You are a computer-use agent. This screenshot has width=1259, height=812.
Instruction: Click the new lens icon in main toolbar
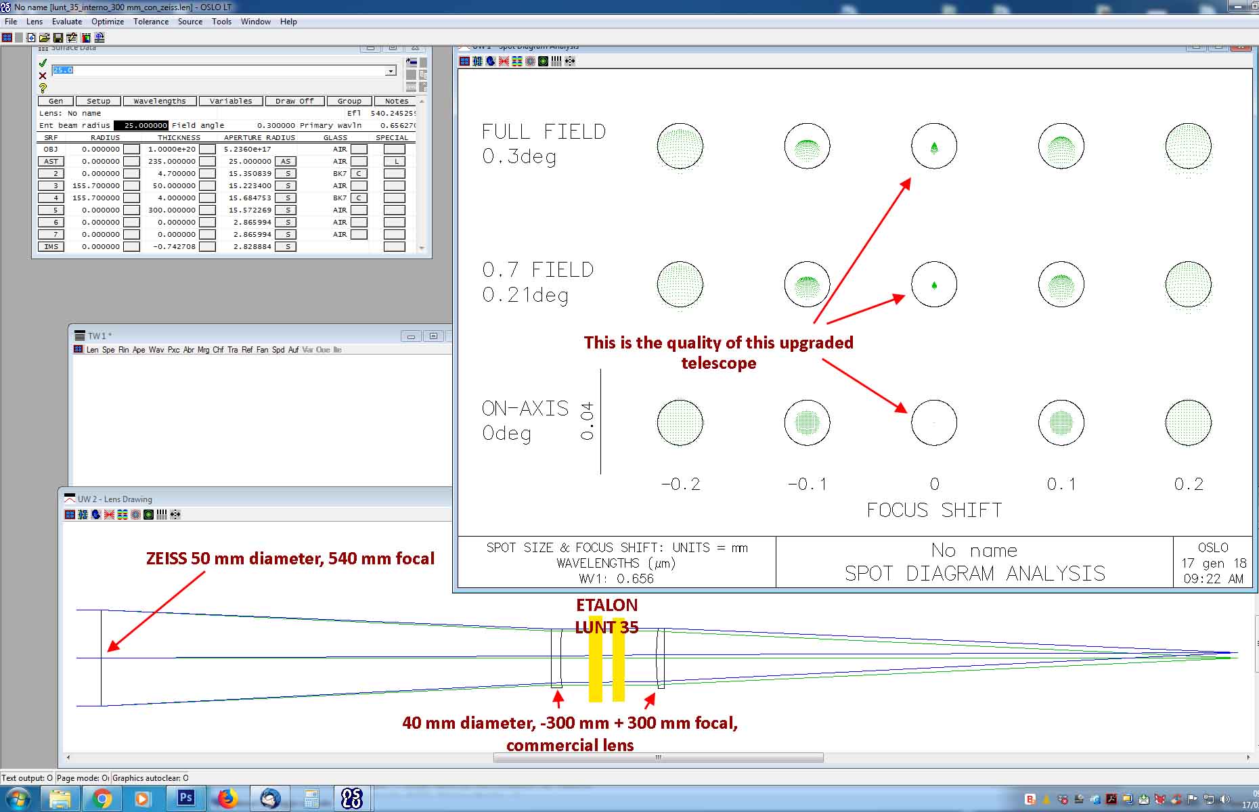pos(31,38)
